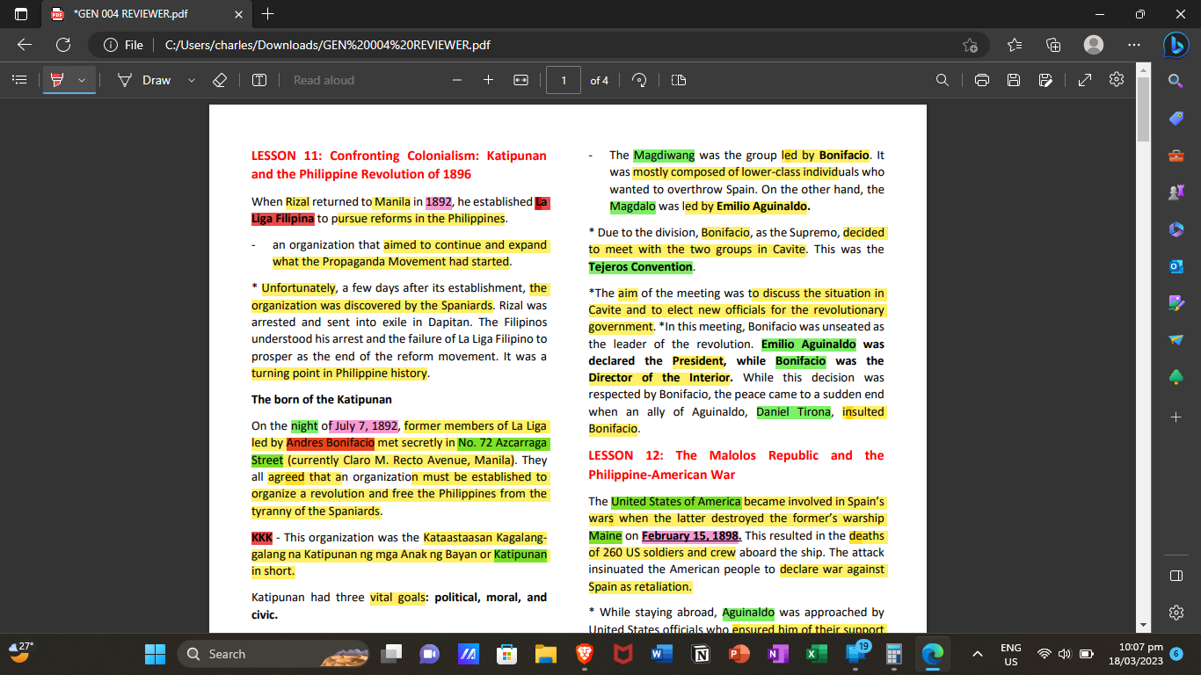
Task: Open sidebar green tree icon
Action: pyautogui.click(x=1176, y=377)
